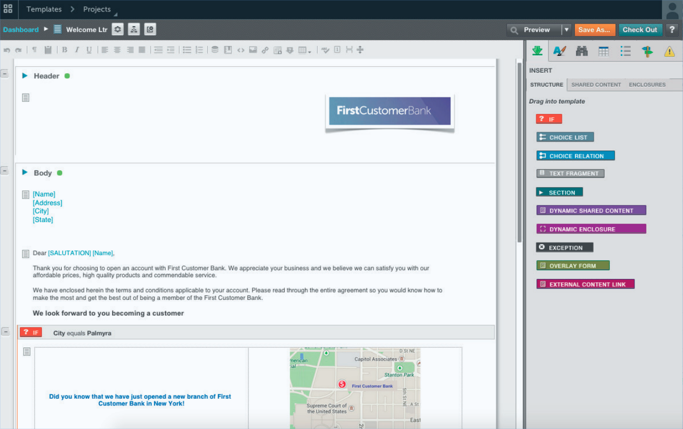Click the signpost icon in the side panel
Viewport: 683px width, 429px height.
coord(647,51)
